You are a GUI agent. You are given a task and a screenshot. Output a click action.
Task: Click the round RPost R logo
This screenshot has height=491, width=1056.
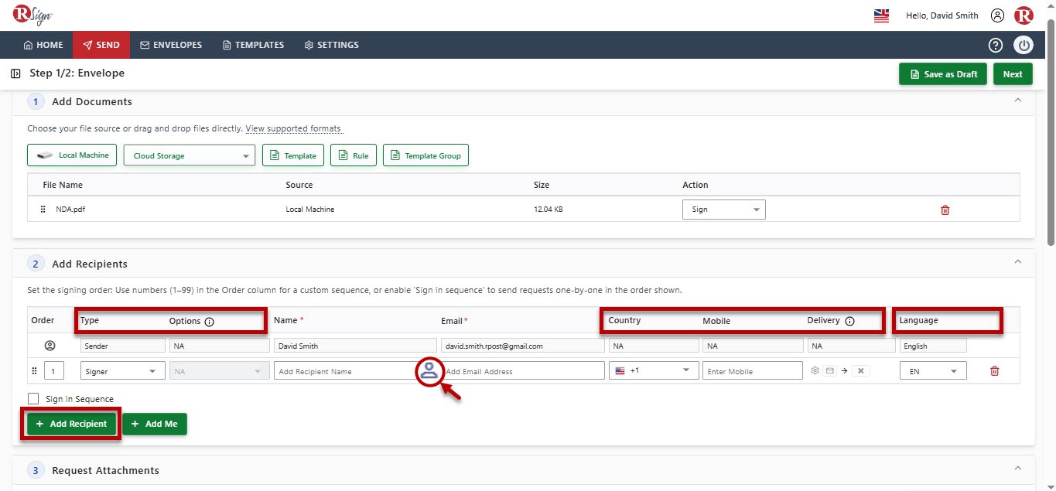[1024, 15]
